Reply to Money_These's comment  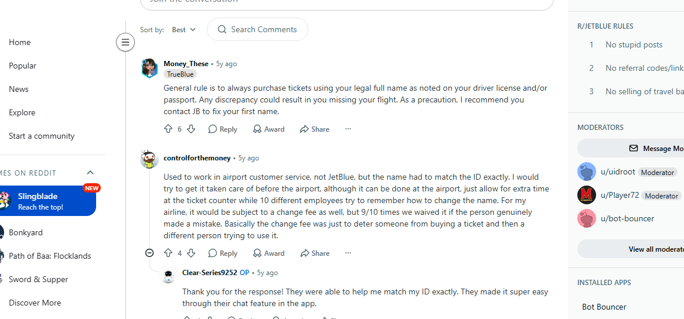click(223, 129)
